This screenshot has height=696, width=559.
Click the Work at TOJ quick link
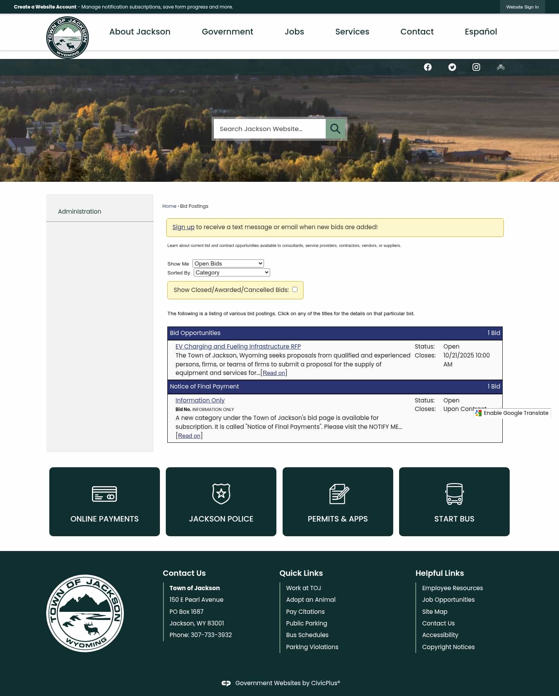click(x=304, y=588)
